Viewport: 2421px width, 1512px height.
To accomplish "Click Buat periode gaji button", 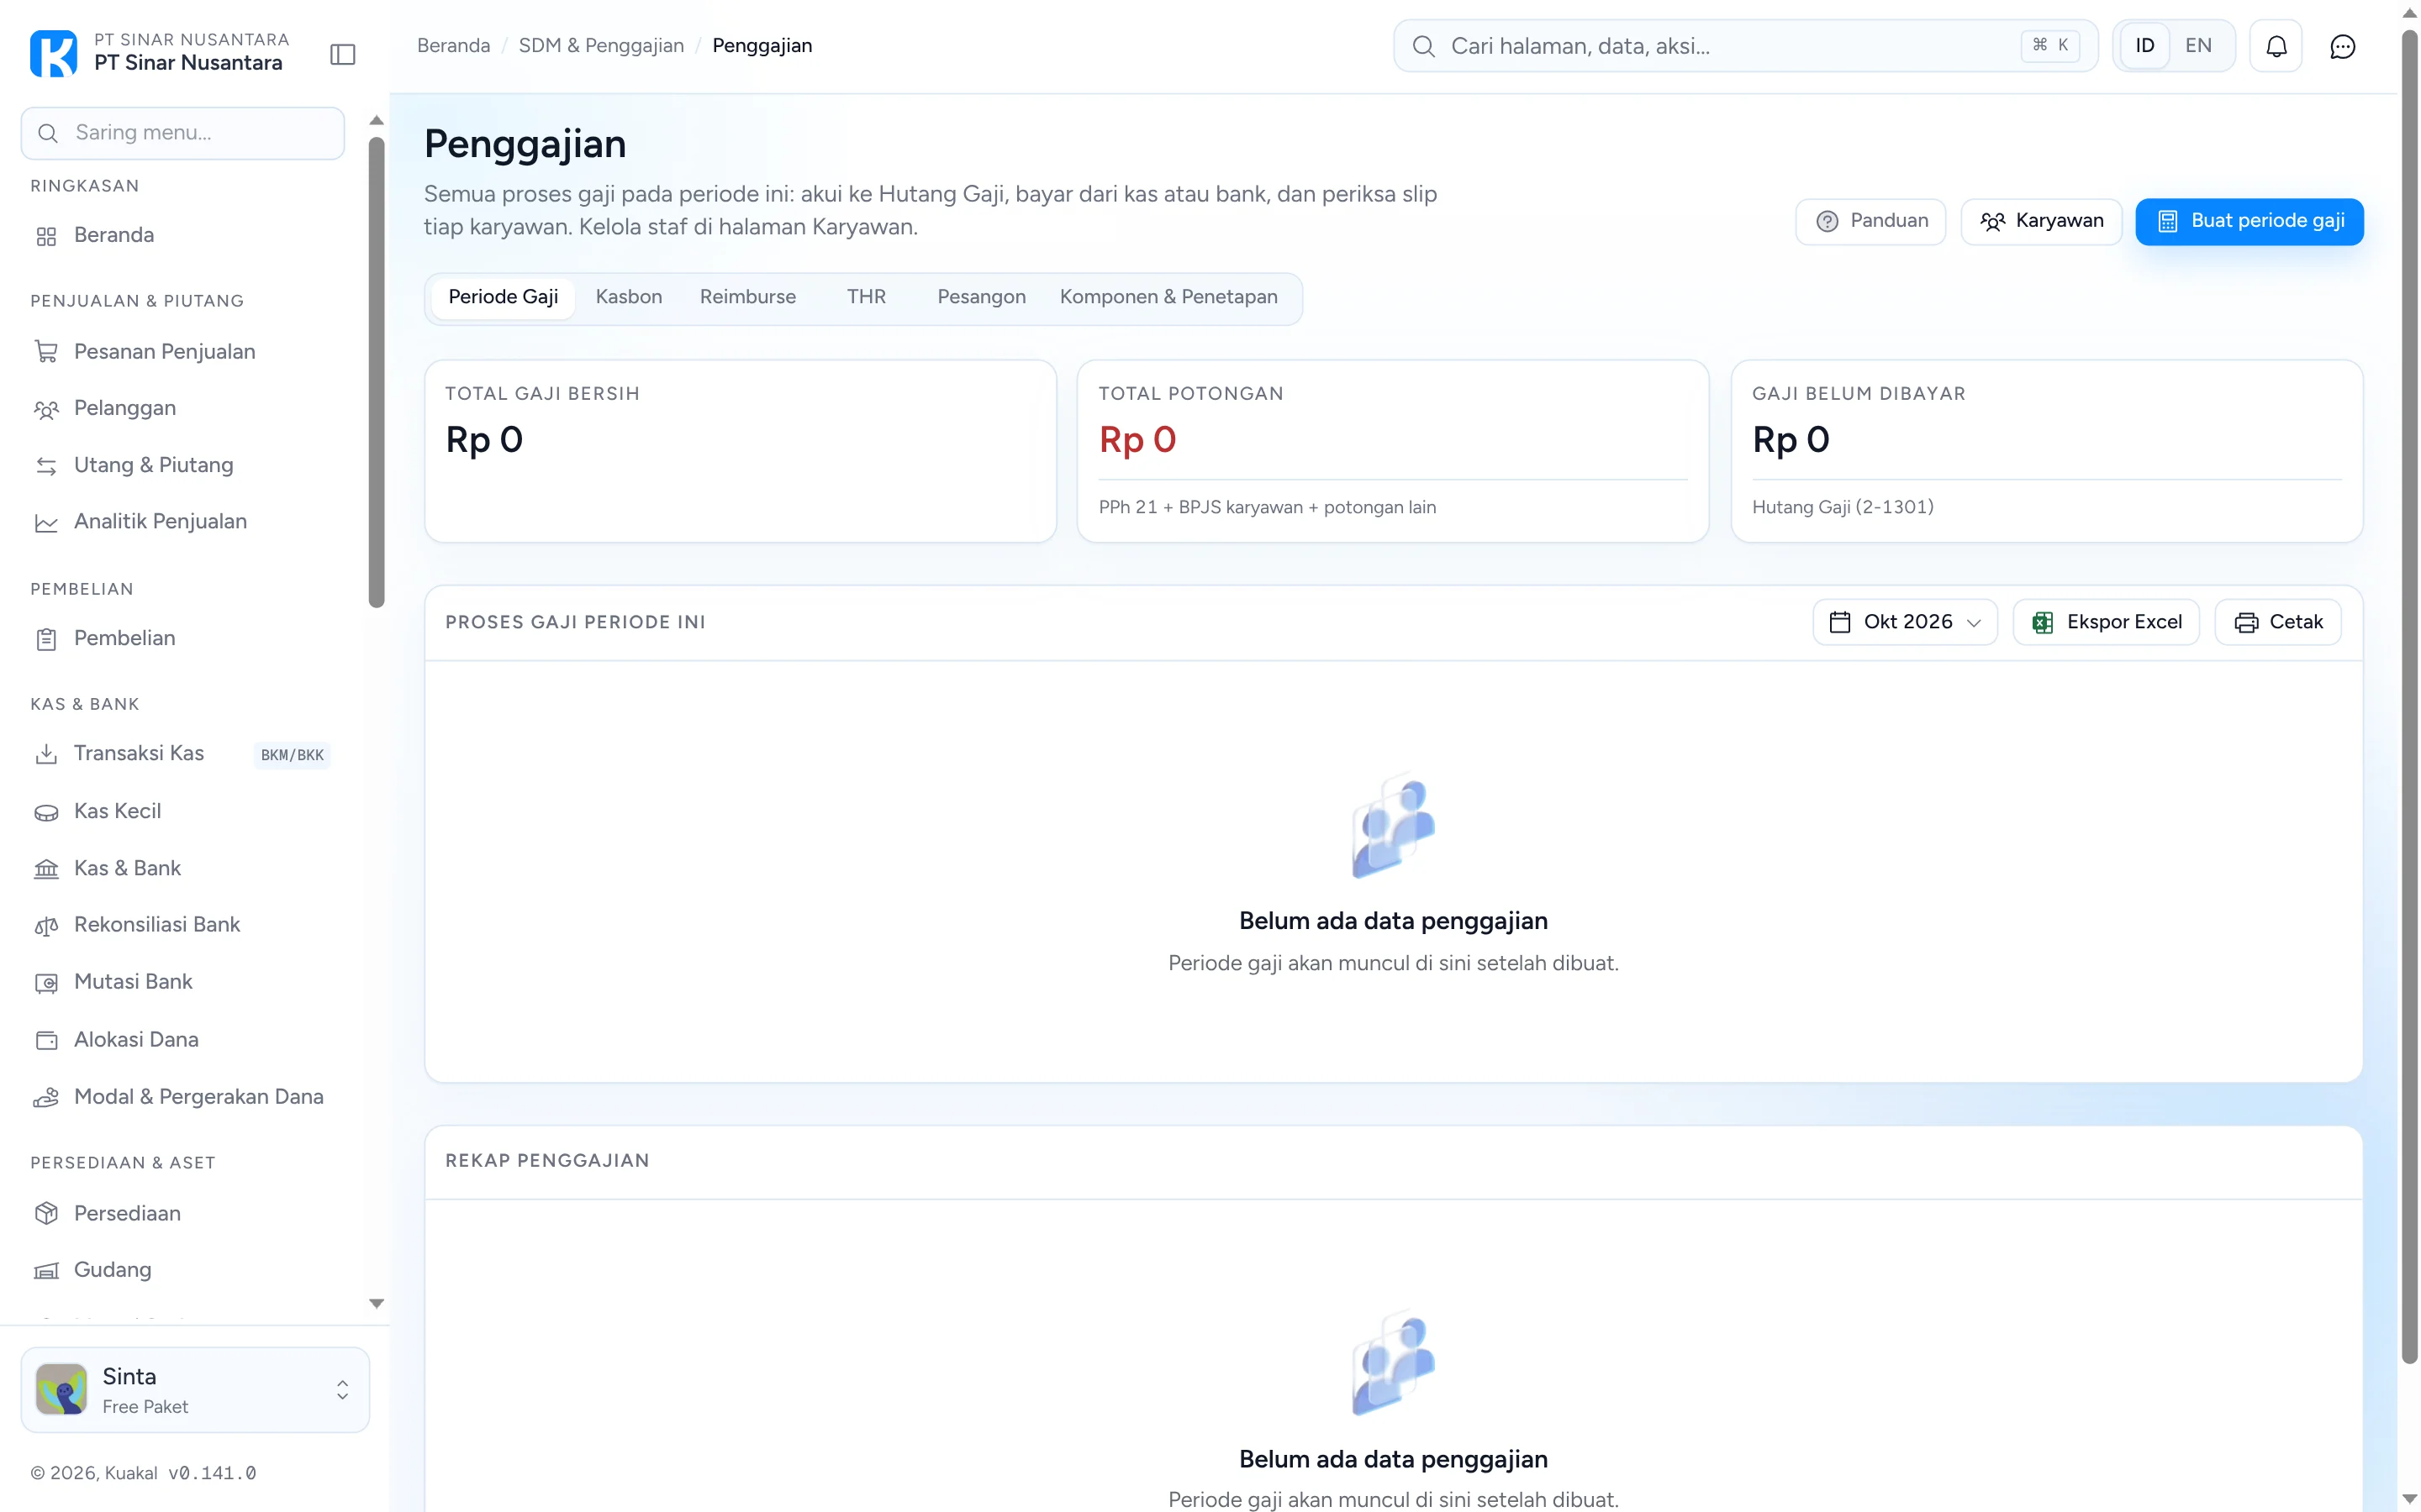I will coord(2249,221).
